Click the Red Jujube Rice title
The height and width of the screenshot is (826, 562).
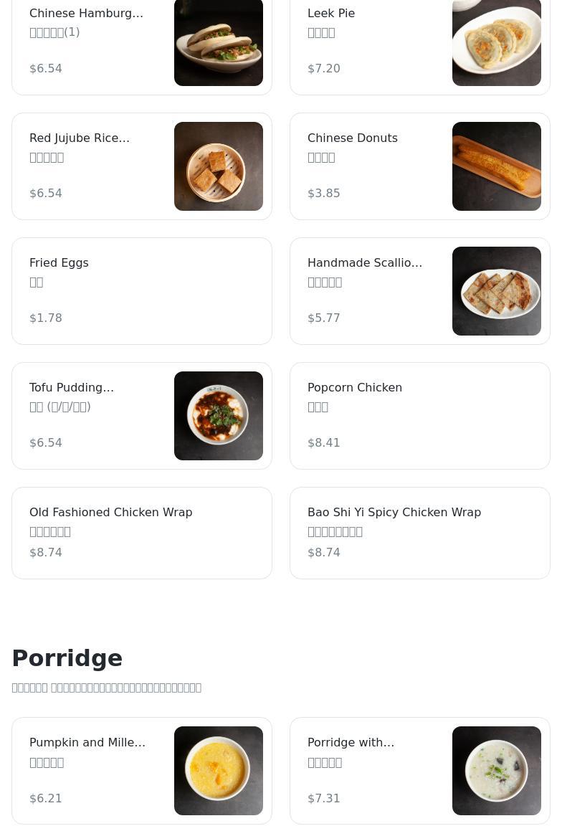pyautogui.click(x=80, y=138)
